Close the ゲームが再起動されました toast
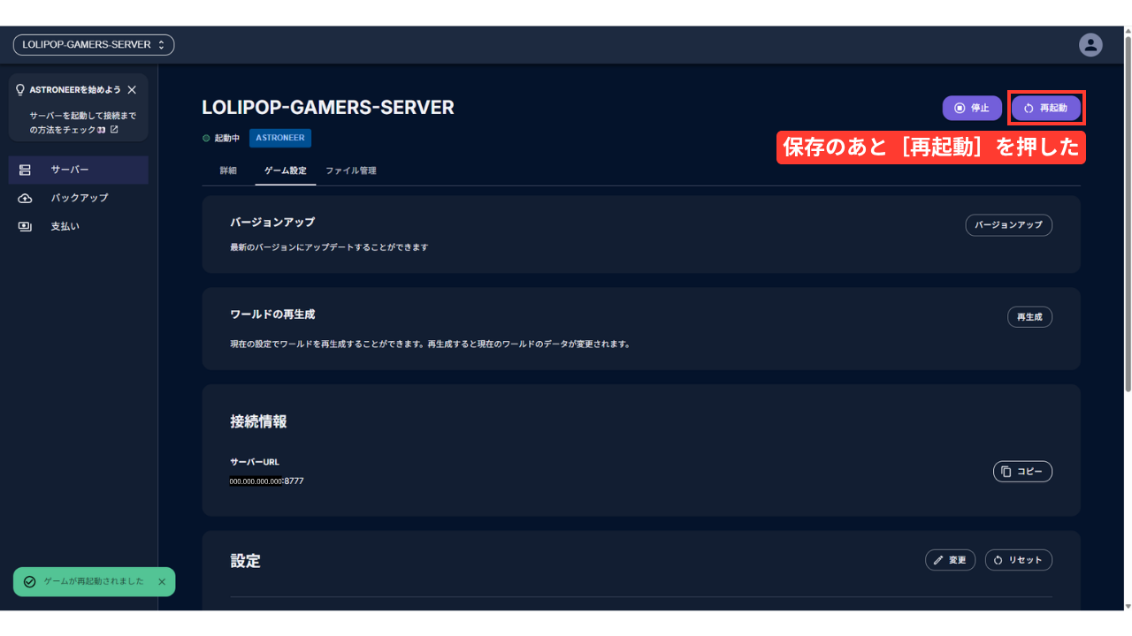1132x636 pixels. click(x=162, y=581)
